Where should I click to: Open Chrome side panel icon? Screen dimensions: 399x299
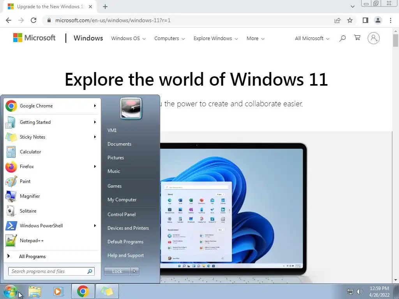(x=365, y=20)
